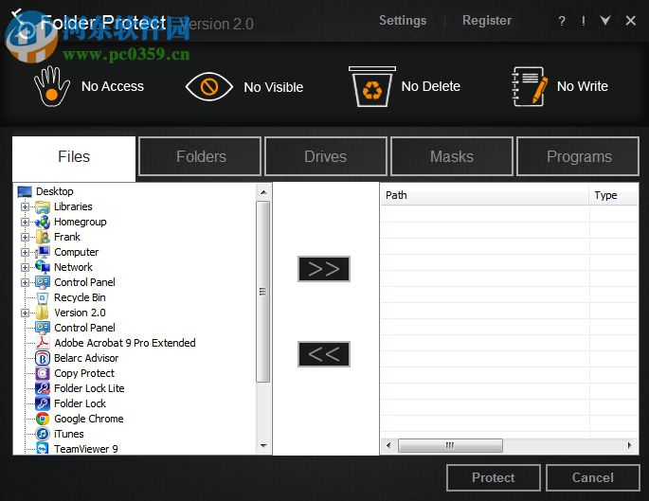Sort by the Path column header
Viewport: 649px width, 501px height.
(485, 195)
